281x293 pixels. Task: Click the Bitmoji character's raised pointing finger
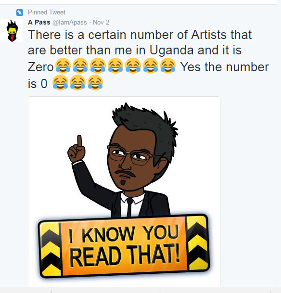click(79, 141)
